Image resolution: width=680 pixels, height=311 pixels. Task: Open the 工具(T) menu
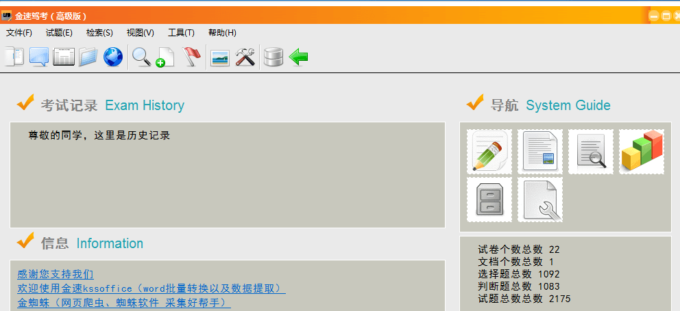(x=181, y=33)
